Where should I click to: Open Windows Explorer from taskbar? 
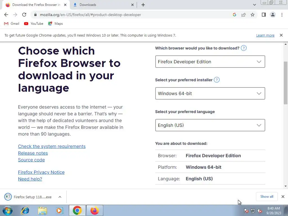pos(42,210)
